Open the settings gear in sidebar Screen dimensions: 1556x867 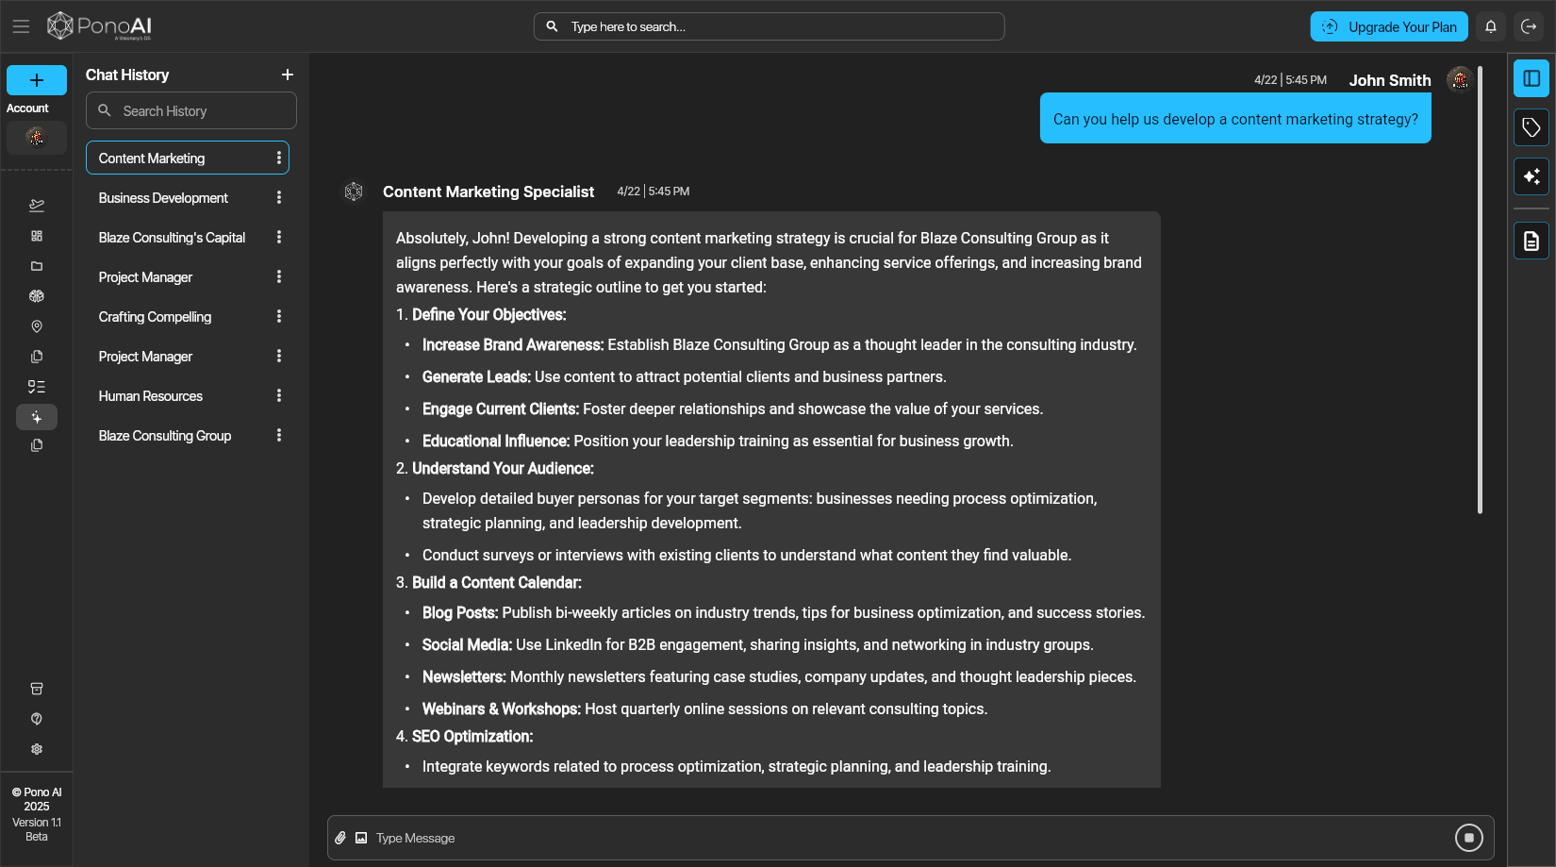37,749
